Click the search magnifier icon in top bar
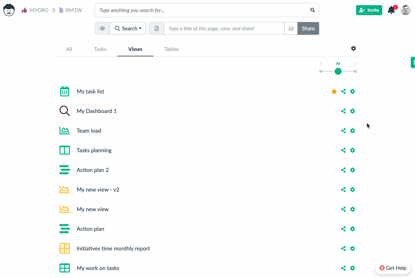 [x=313, y=10]
